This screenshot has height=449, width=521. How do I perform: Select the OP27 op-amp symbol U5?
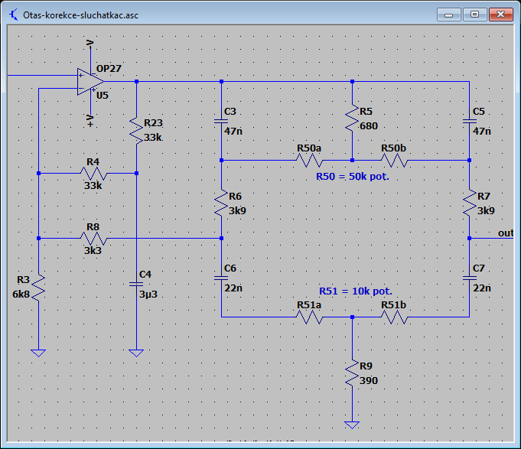[90, 82]
